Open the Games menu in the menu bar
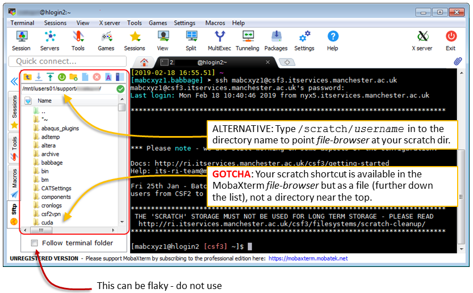Viewport: 473px width, 293px height. [x=158, y=23]
